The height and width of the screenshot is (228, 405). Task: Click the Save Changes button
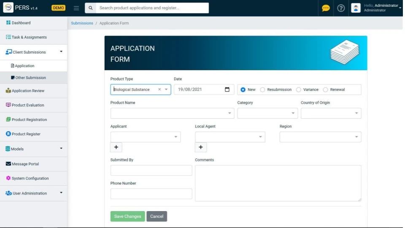click(127, 216)
